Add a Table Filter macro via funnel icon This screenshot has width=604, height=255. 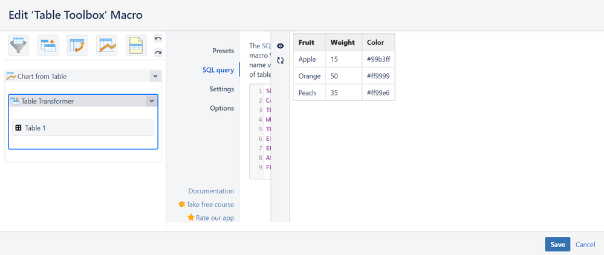18,46
